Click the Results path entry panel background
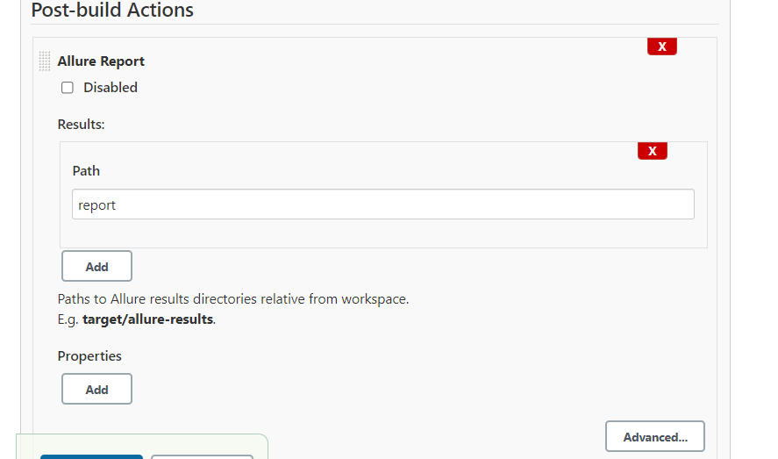This screenshot has width=778, height=459. 395,234
